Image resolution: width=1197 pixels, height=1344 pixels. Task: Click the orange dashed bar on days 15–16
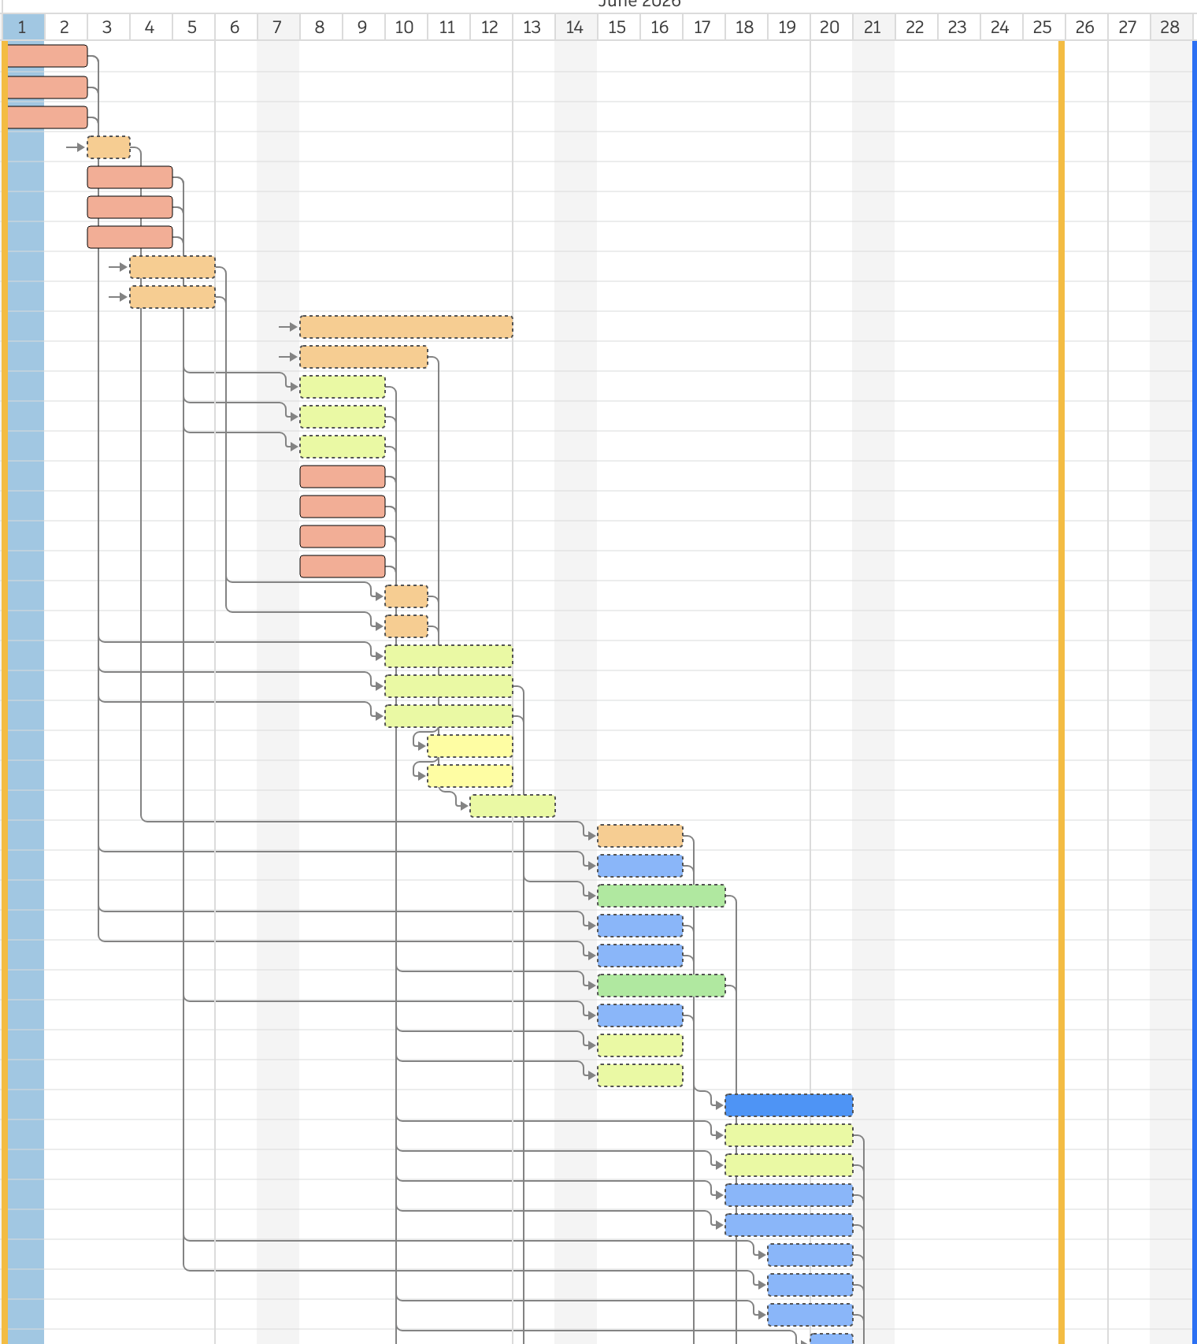[640, 836]
